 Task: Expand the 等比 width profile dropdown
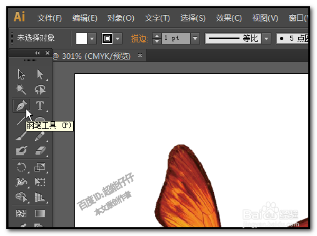[266, 38]
